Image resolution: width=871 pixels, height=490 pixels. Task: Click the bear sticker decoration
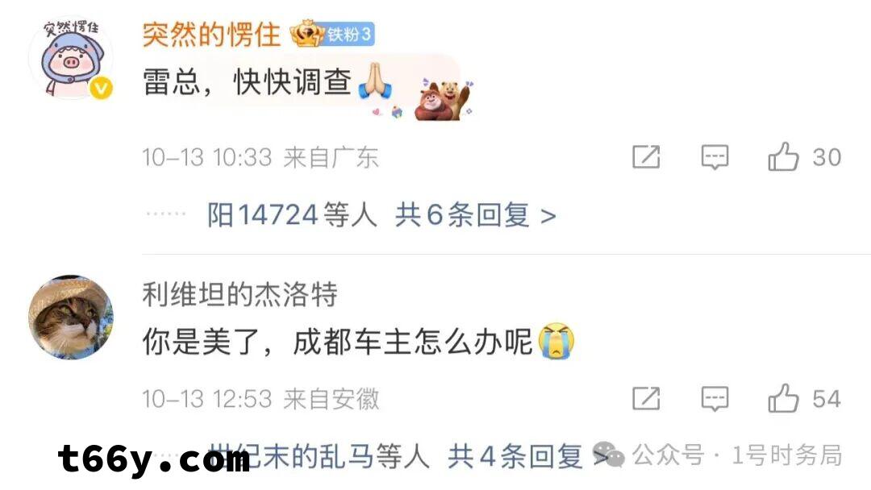[x=444, y=100]
